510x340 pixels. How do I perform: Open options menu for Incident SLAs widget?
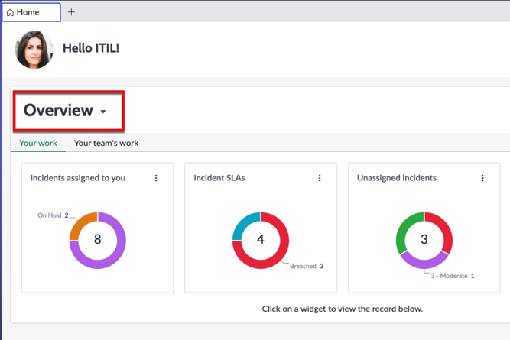pyautogui.click(x=320, y=178)
